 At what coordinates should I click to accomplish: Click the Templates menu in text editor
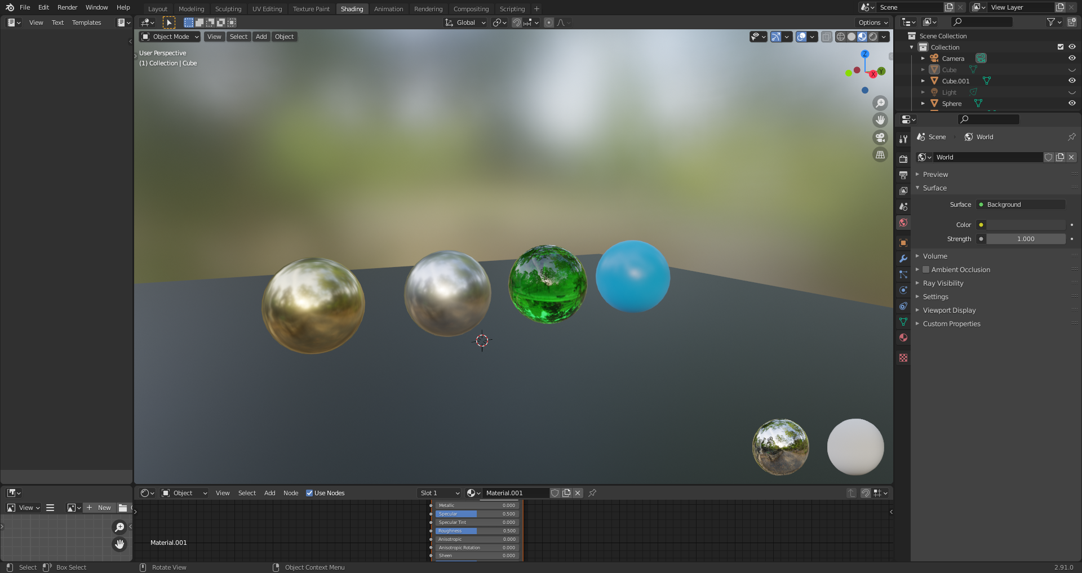tap(87, 23)
